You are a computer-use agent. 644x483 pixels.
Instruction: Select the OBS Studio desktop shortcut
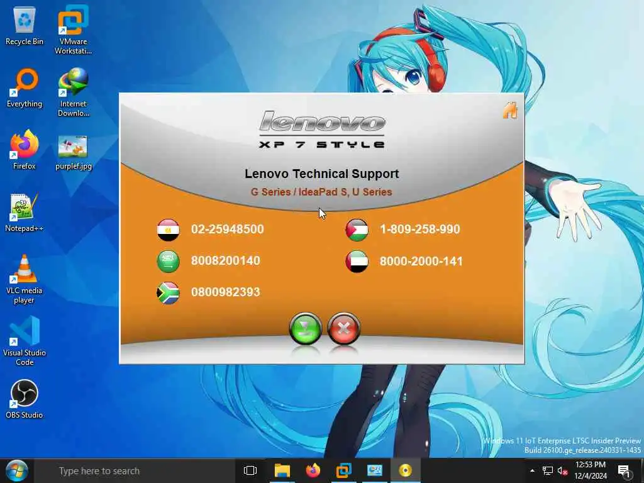click(25, 399)
